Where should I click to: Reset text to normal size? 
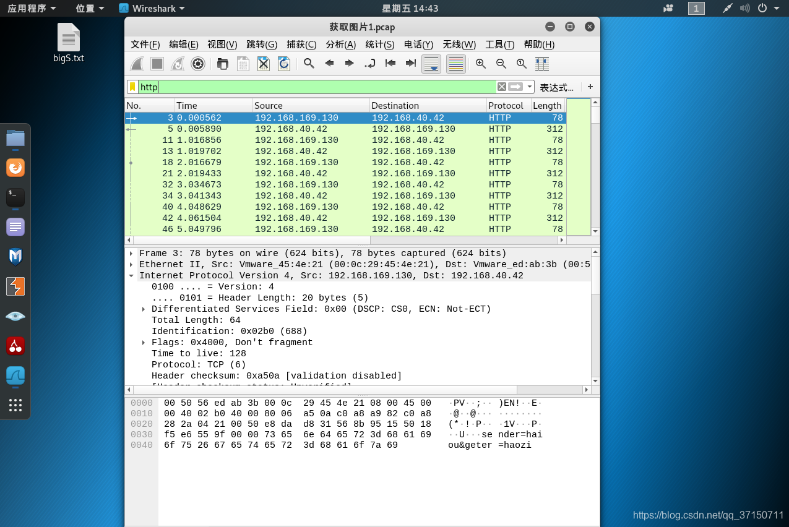click(522, 64)
